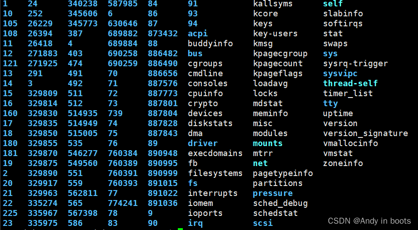Click process directory 225

point(10,213)
